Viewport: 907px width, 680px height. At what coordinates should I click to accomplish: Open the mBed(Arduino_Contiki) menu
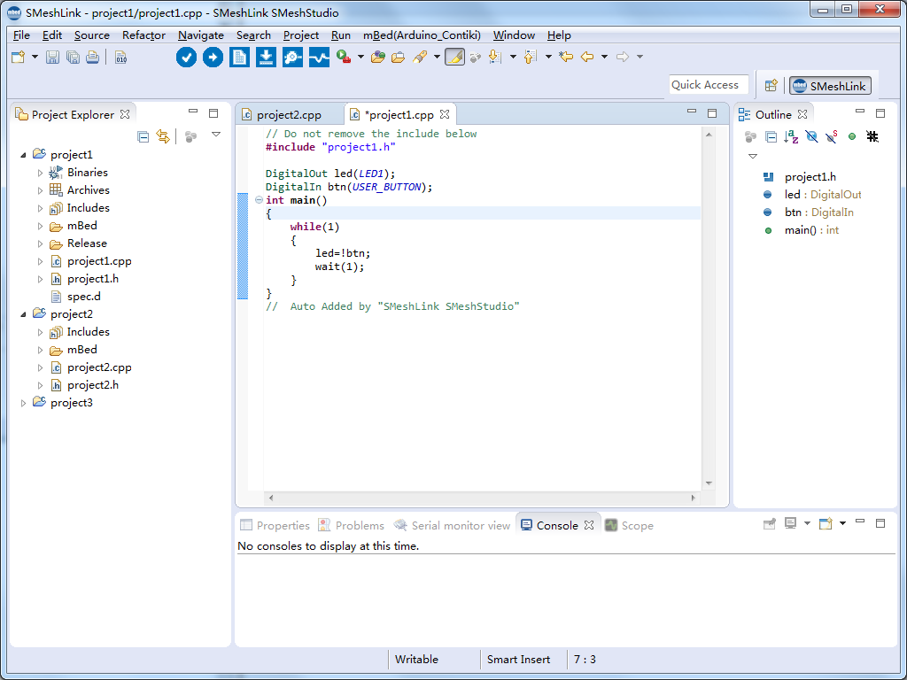coord(422,35)
